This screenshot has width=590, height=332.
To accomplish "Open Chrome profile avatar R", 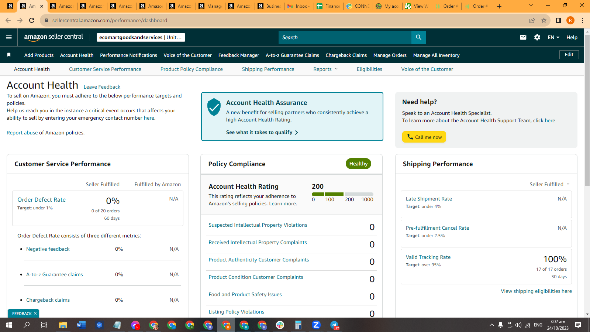I will tap(570, 20).
